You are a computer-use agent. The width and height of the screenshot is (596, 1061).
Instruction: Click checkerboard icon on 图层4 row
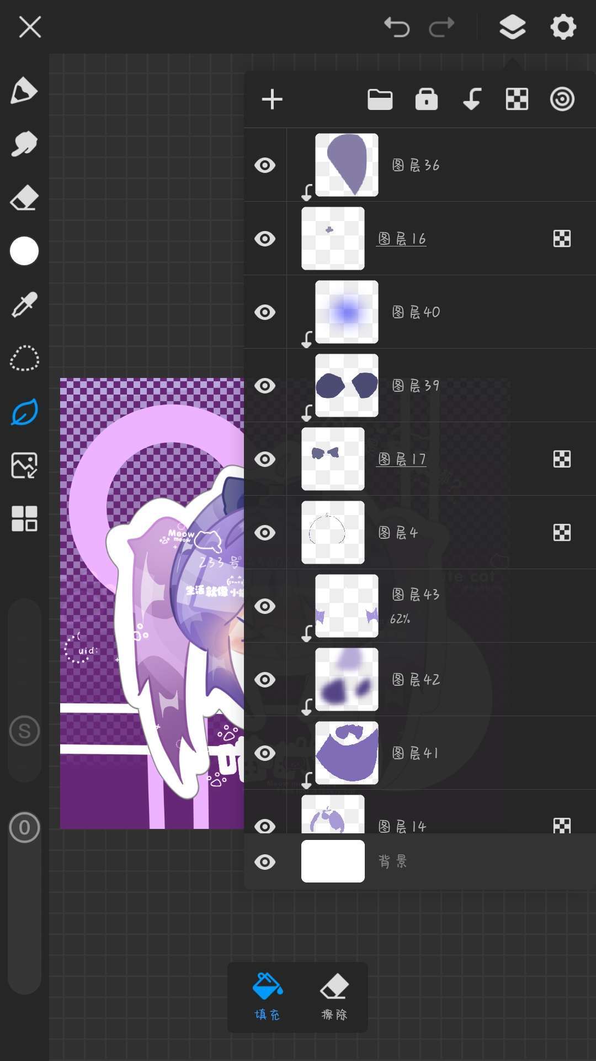click(562, 533)
